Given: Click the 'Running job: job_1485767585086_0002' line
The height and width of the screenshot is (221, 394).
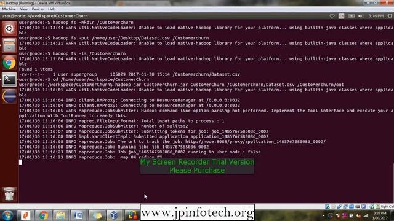Looking at the screenshot, I should tap(114, 147).
